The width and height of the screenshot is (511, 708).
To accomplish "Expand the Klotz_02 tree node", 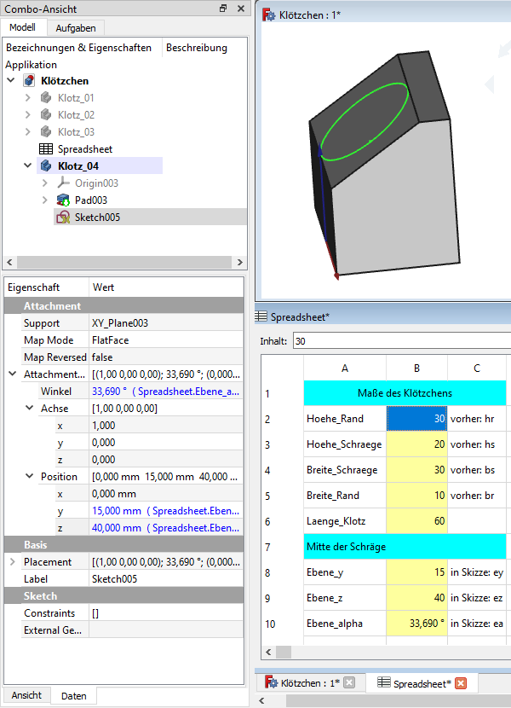I will [x=28, y=115].
